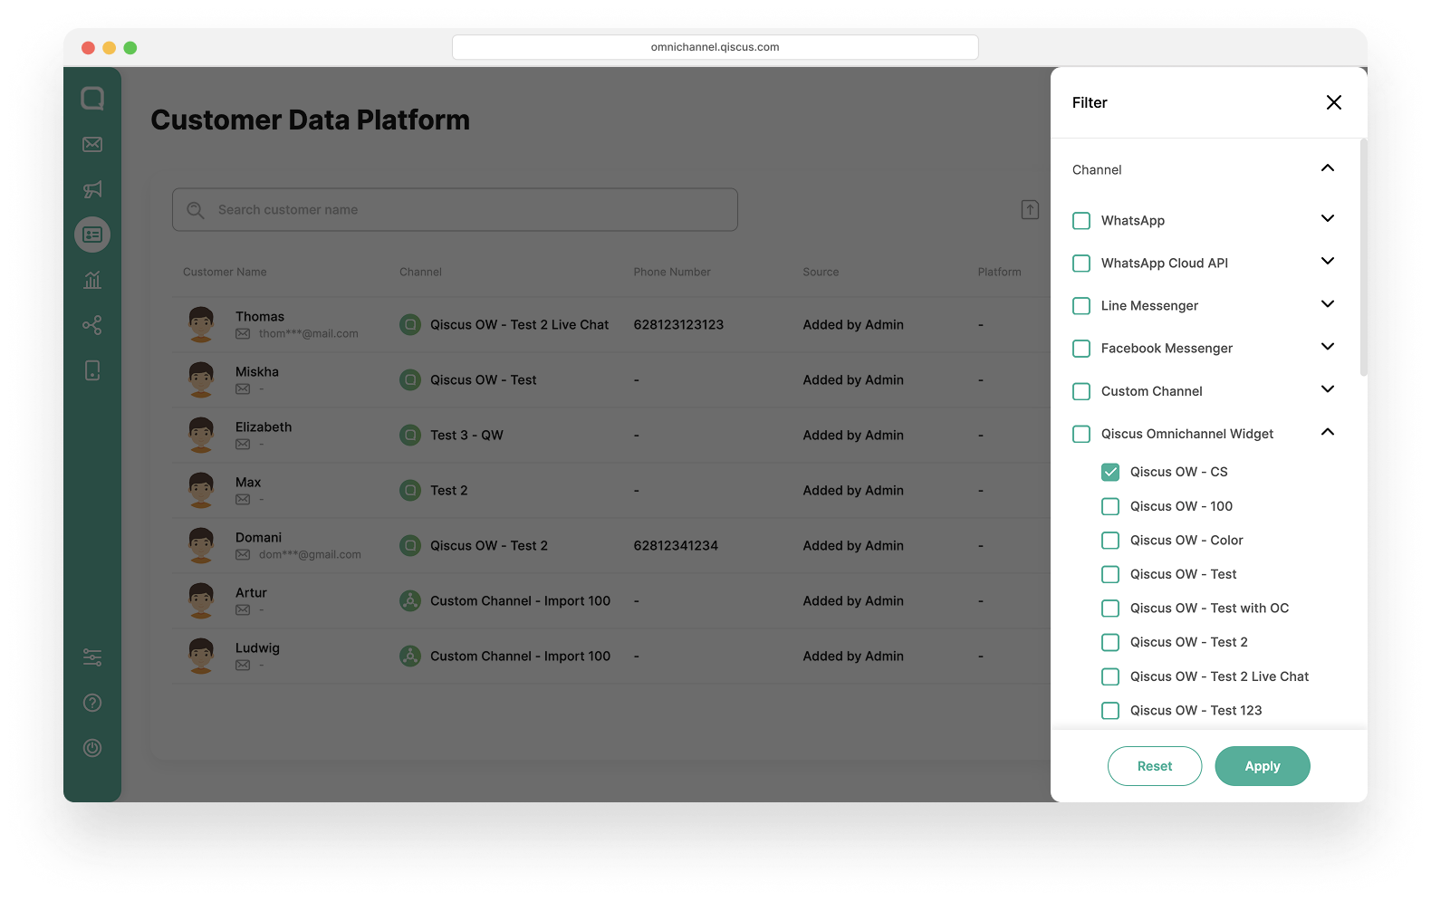This screenshot has height=901, width=1431.
Task: Check the Qiscus Omnichannel Widget box
Action: click(x=1081, y=434)
